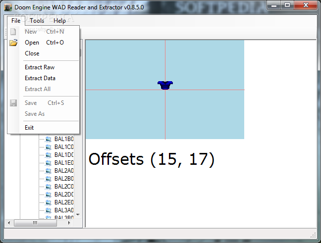Minimize the WAD Reader window
321x243 pixels.
tap(274, 5)
